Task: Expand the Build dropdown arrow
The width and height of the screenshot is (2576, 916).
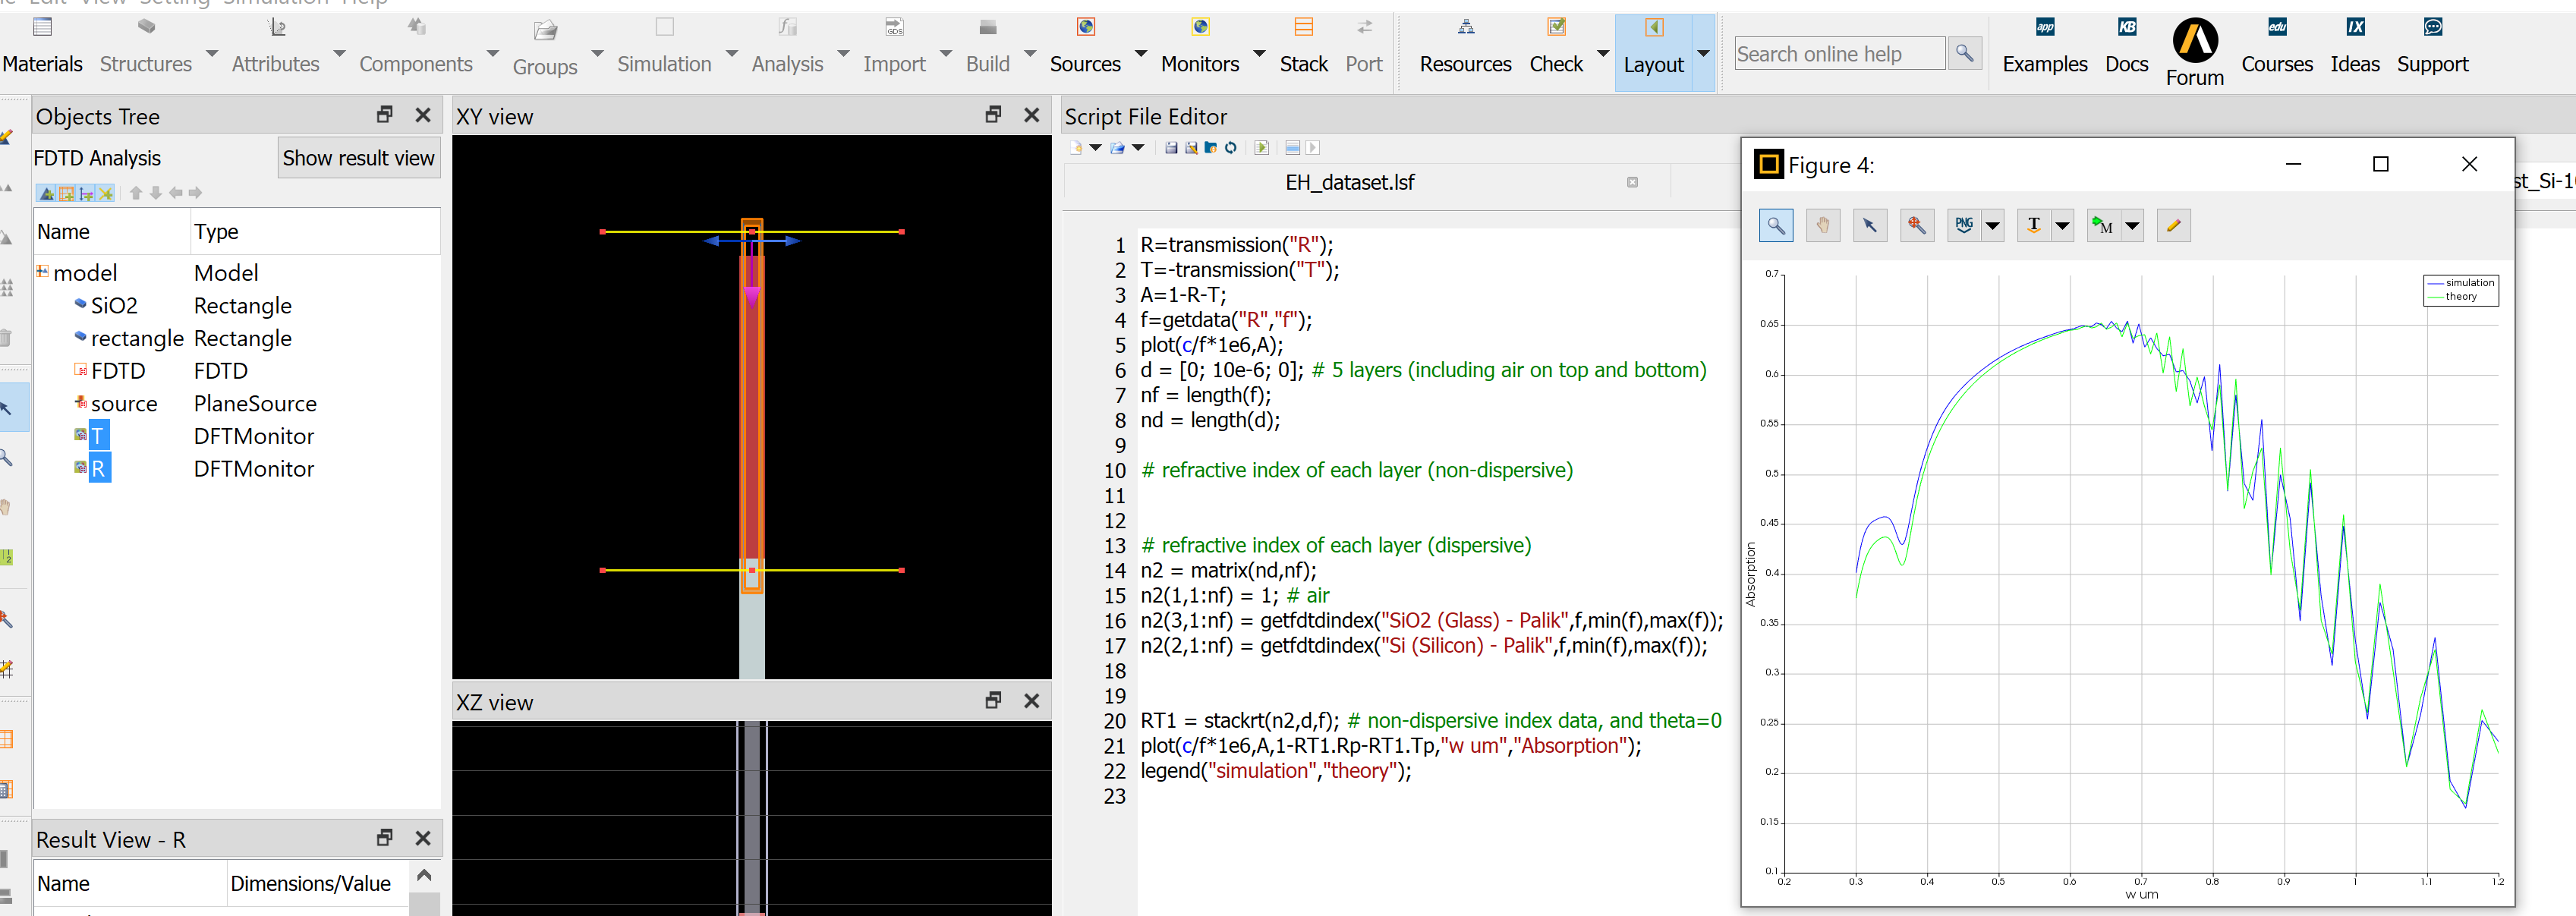Action: point(1029,52)
